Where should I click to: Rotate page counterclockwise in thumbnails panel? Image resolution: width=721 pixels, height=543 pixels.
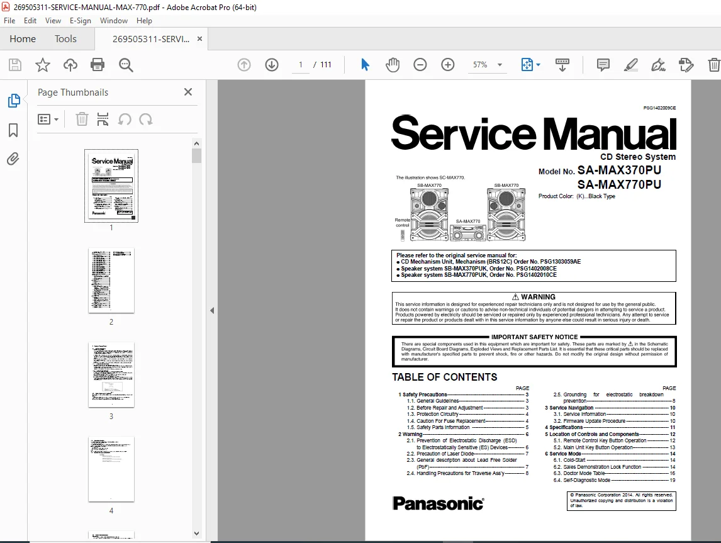pyautogui.click(x=125, y=120)
